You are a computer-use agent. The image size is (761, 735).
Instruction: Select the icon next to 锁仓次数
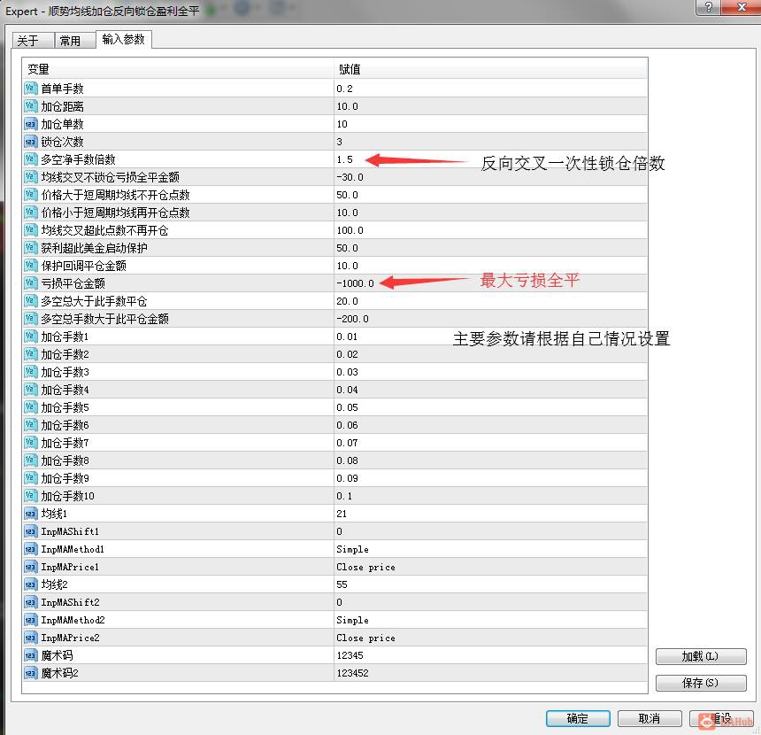(31, 142)
